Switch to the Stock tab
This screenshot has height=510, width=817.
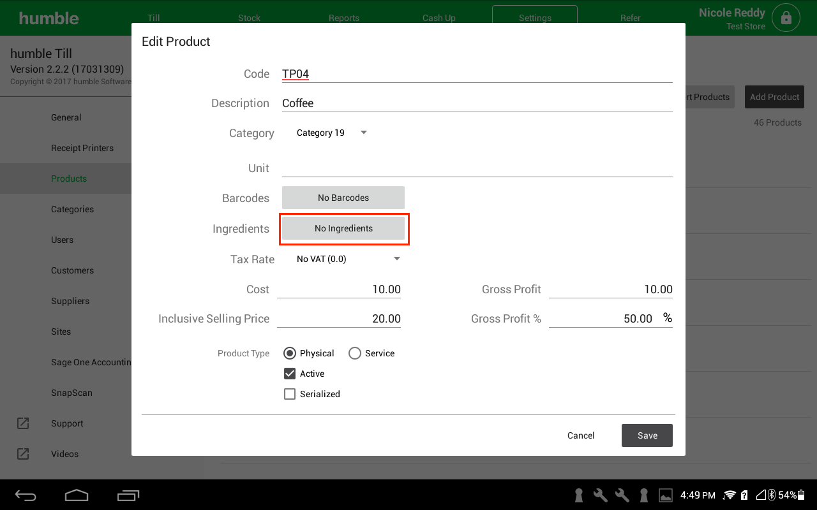[x=249, y=18]
